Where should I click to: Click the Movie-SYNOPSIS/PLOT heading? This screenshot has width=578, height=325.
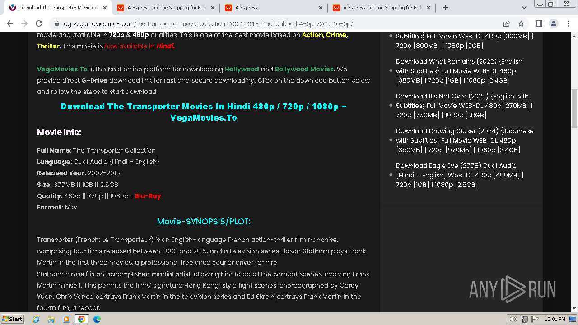(x=204, y=222)
